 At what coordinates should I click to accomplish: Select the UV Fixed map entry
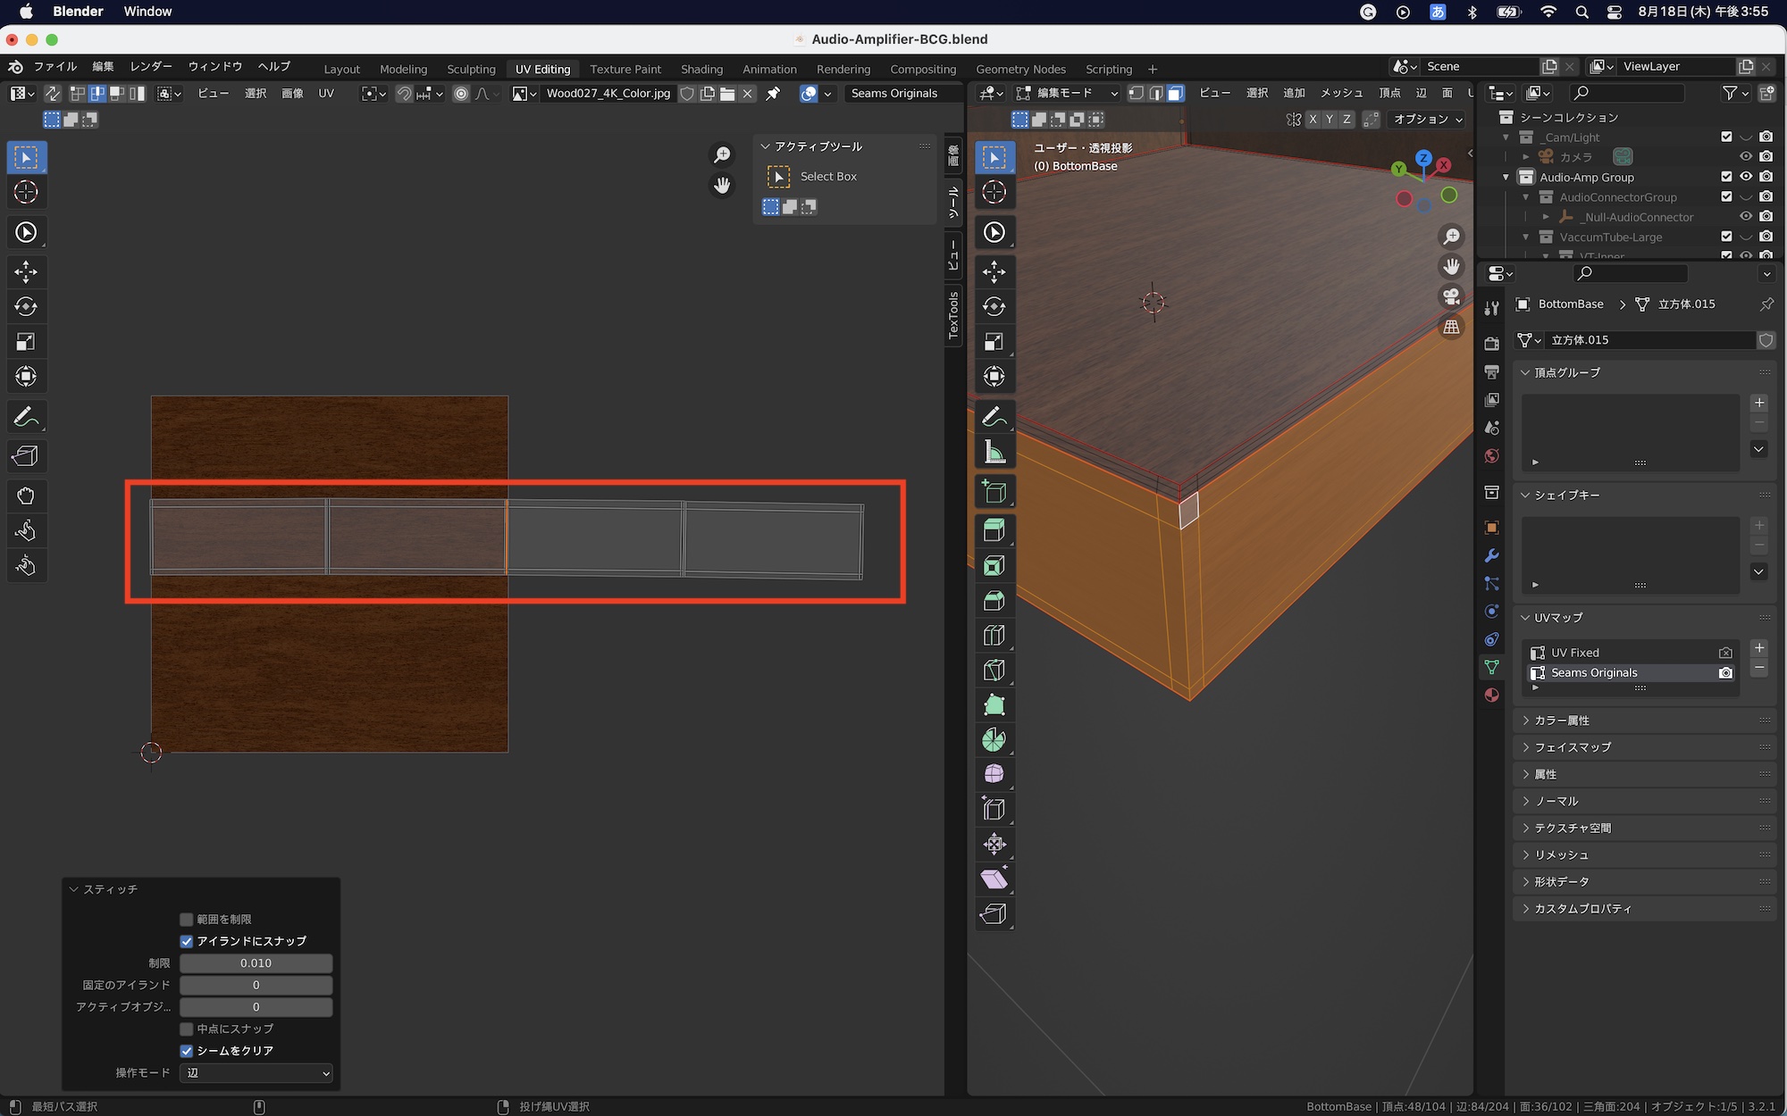click(1575, 653)
